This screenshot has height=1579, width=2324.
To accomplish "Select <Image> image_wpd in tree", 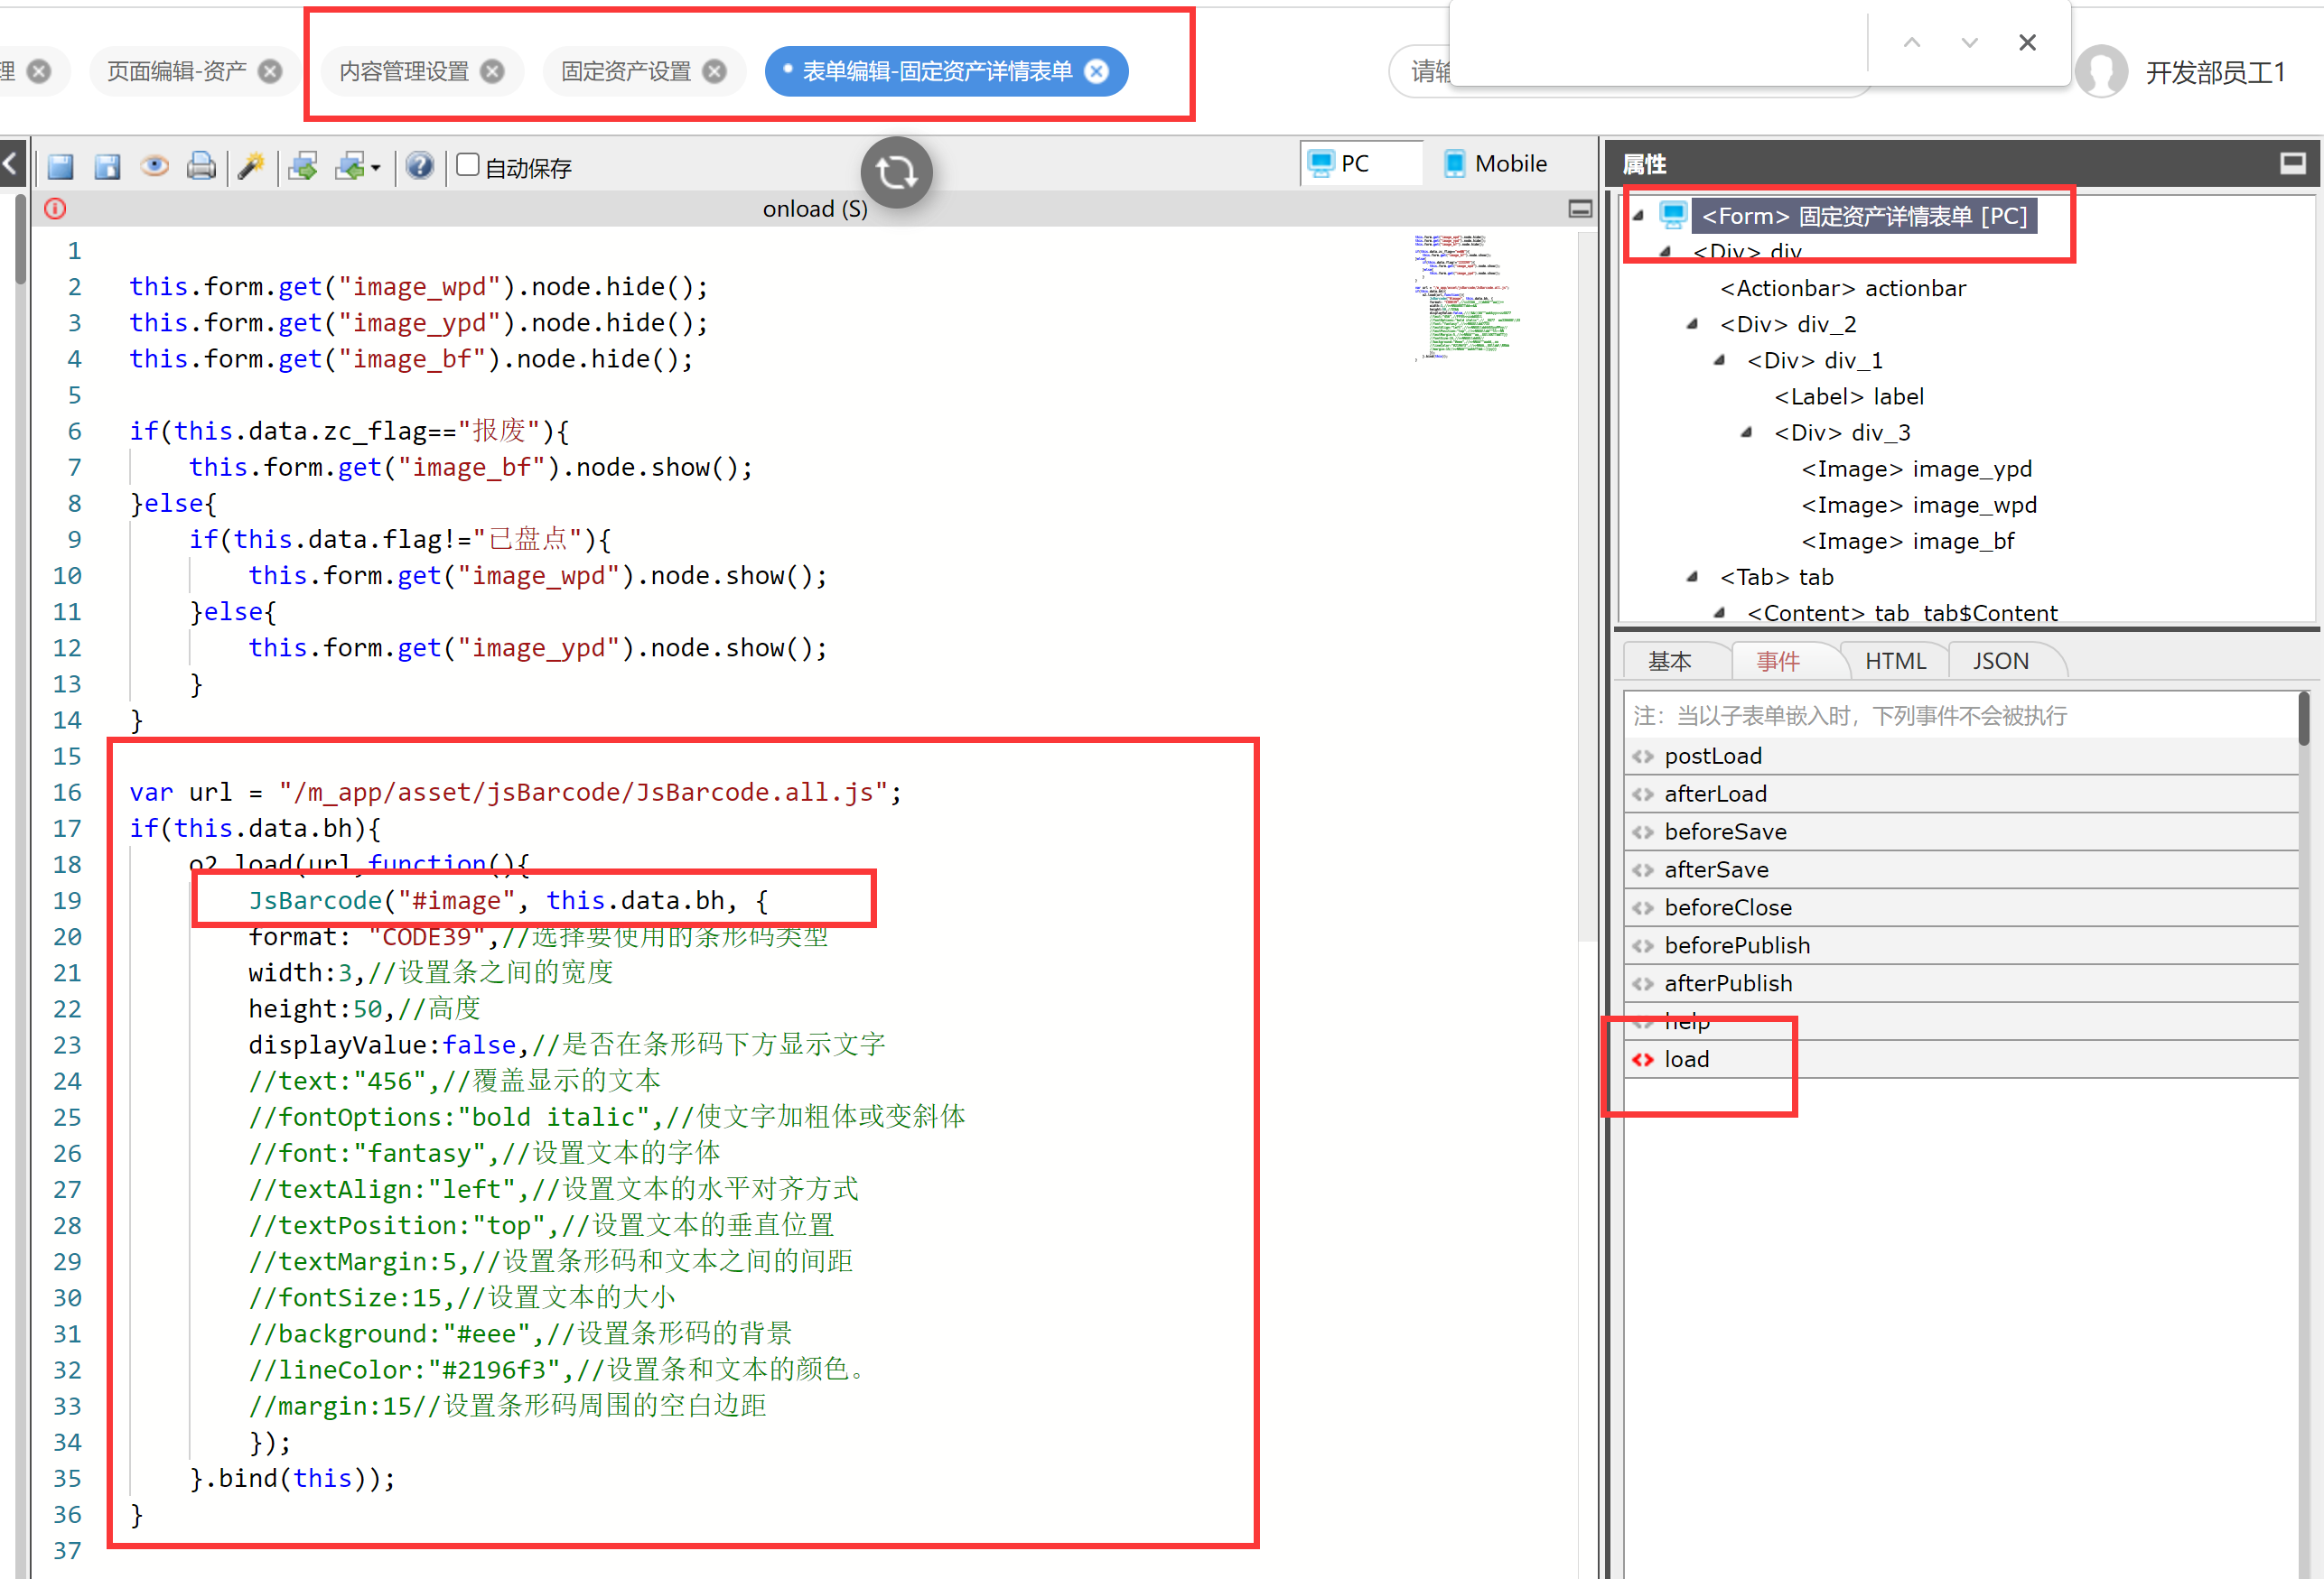I will coord(1918,505).
